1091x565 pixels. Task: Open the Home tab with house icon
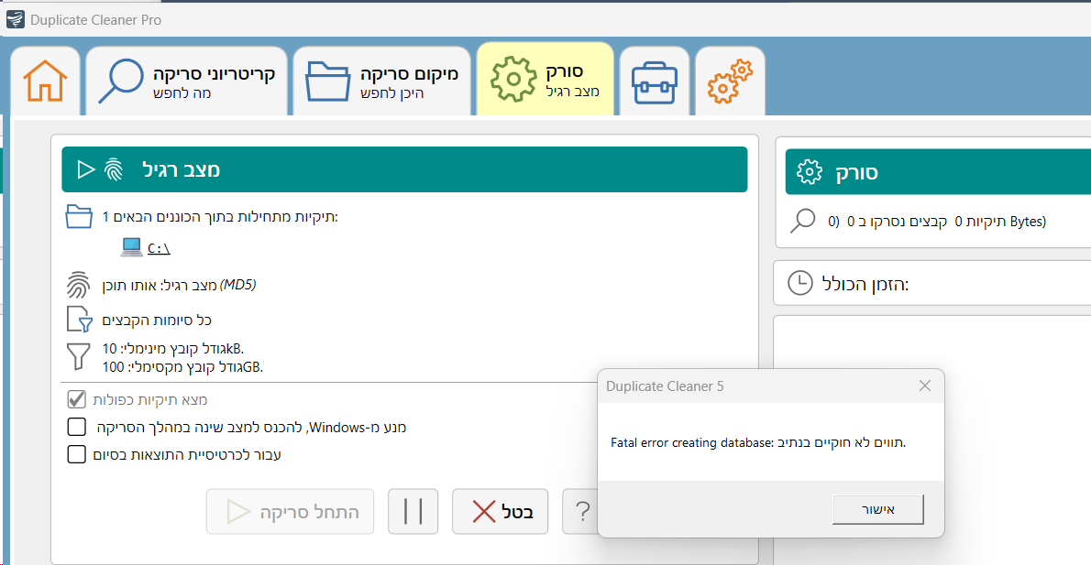point(45,81)
